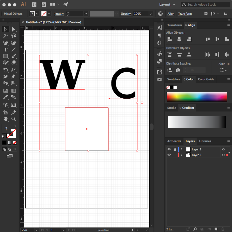The image size is (232, 232).
Task: Switch to the Artboards tab
Action: click(x=174, y=141)
